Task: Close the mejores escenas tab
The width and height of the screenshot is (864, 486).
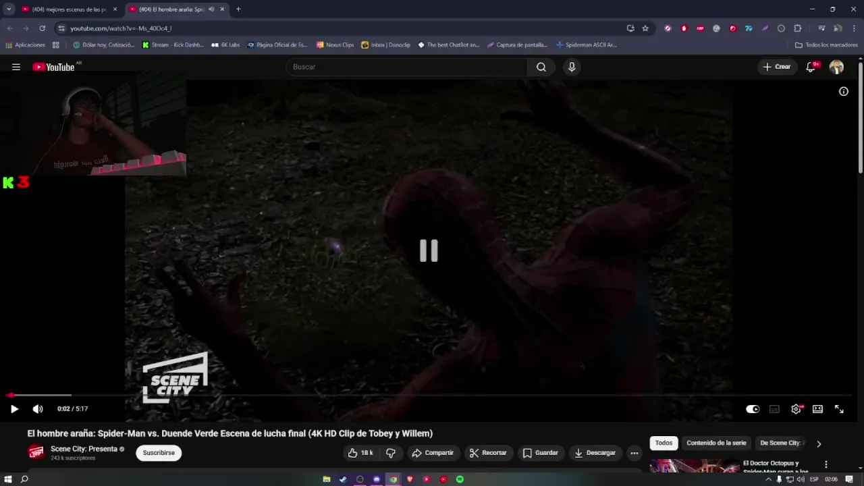Action: pyautogui.click(x=115, y=9)
